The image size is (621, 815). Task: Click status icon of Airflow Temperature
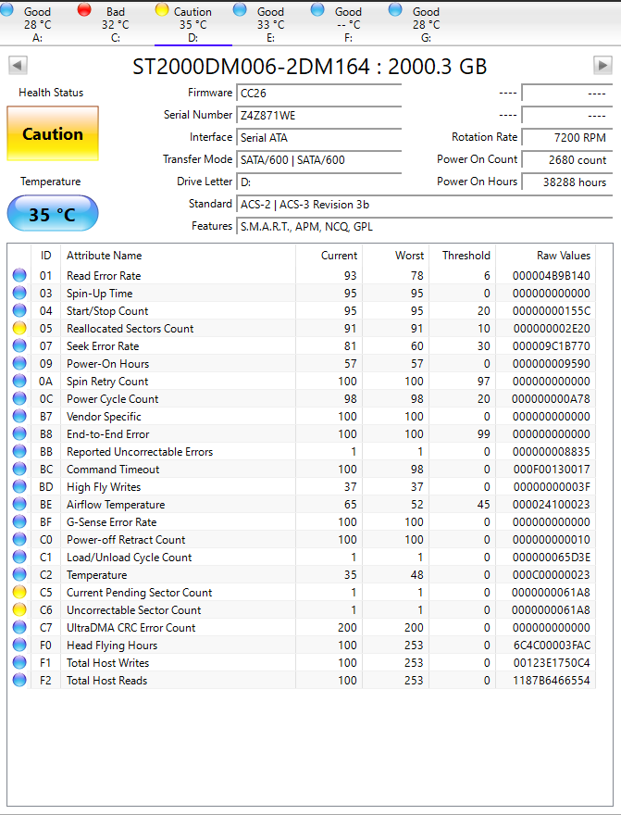[x=19, y=504]
